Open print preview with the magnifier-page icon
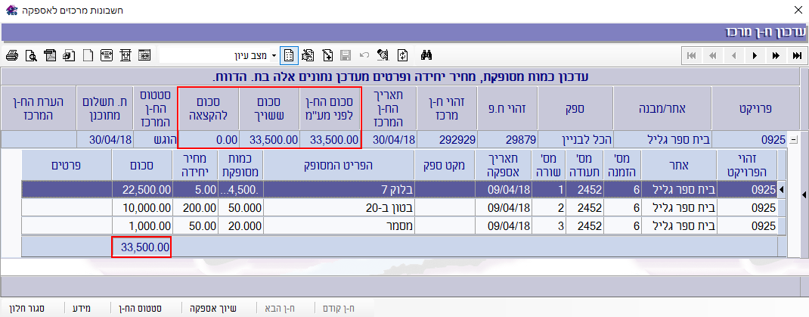809x317 pixels. [31, 55]
